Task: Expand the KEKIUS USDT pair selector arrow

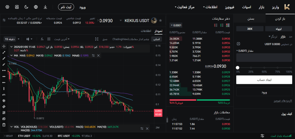Action: [x=121, y=21]
